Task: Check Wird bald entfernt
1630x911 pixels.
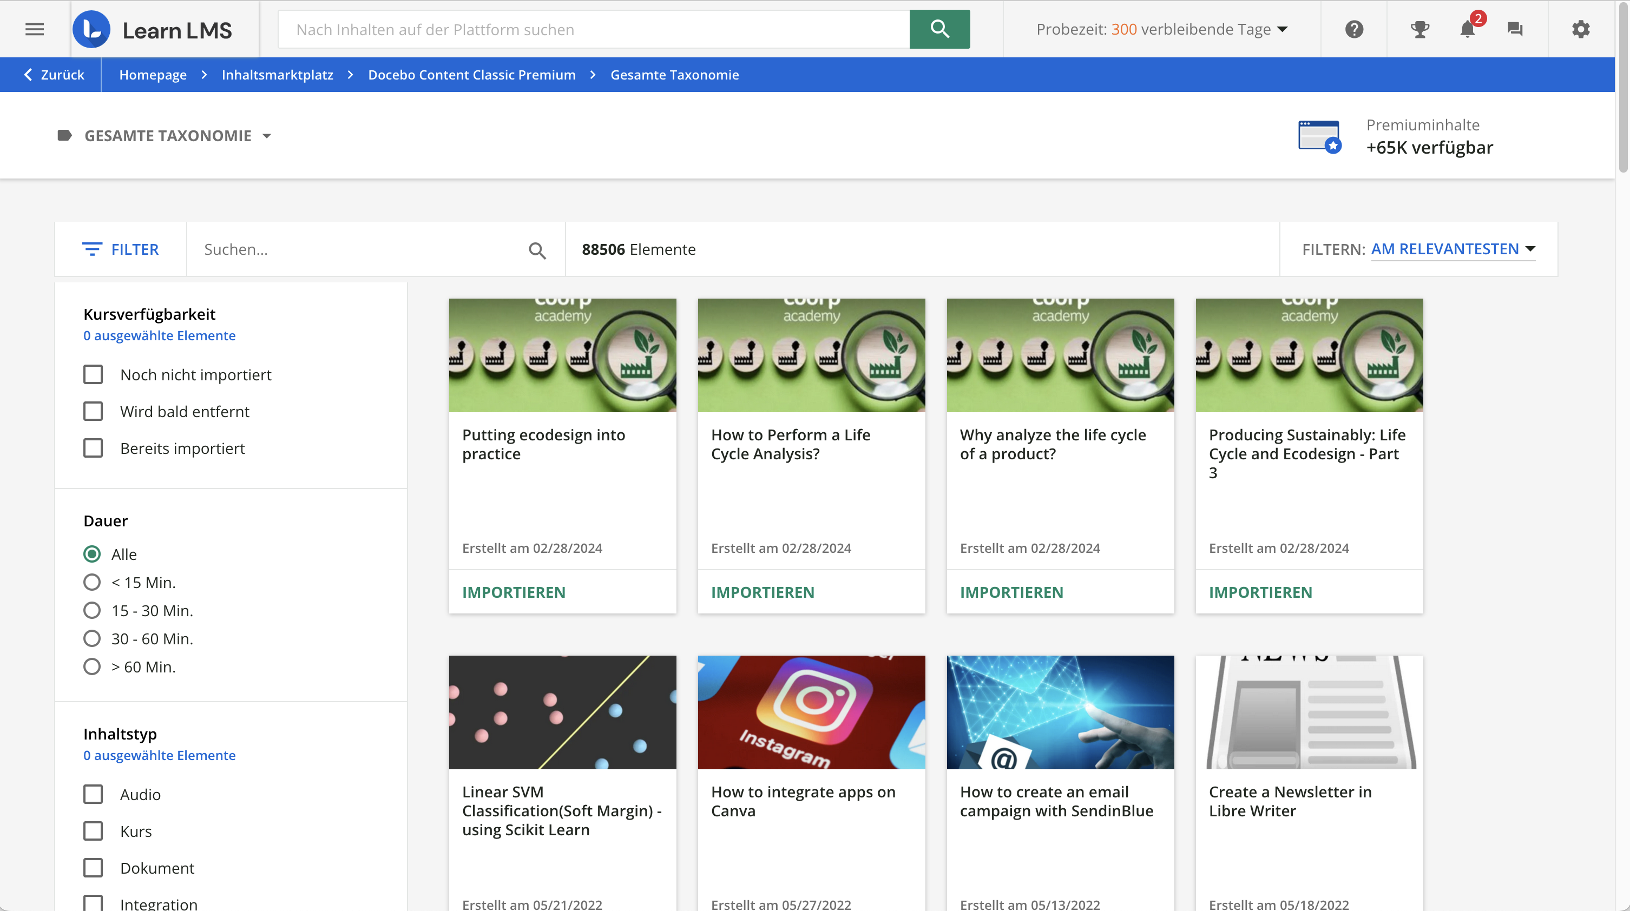Action: pos(93,411)
